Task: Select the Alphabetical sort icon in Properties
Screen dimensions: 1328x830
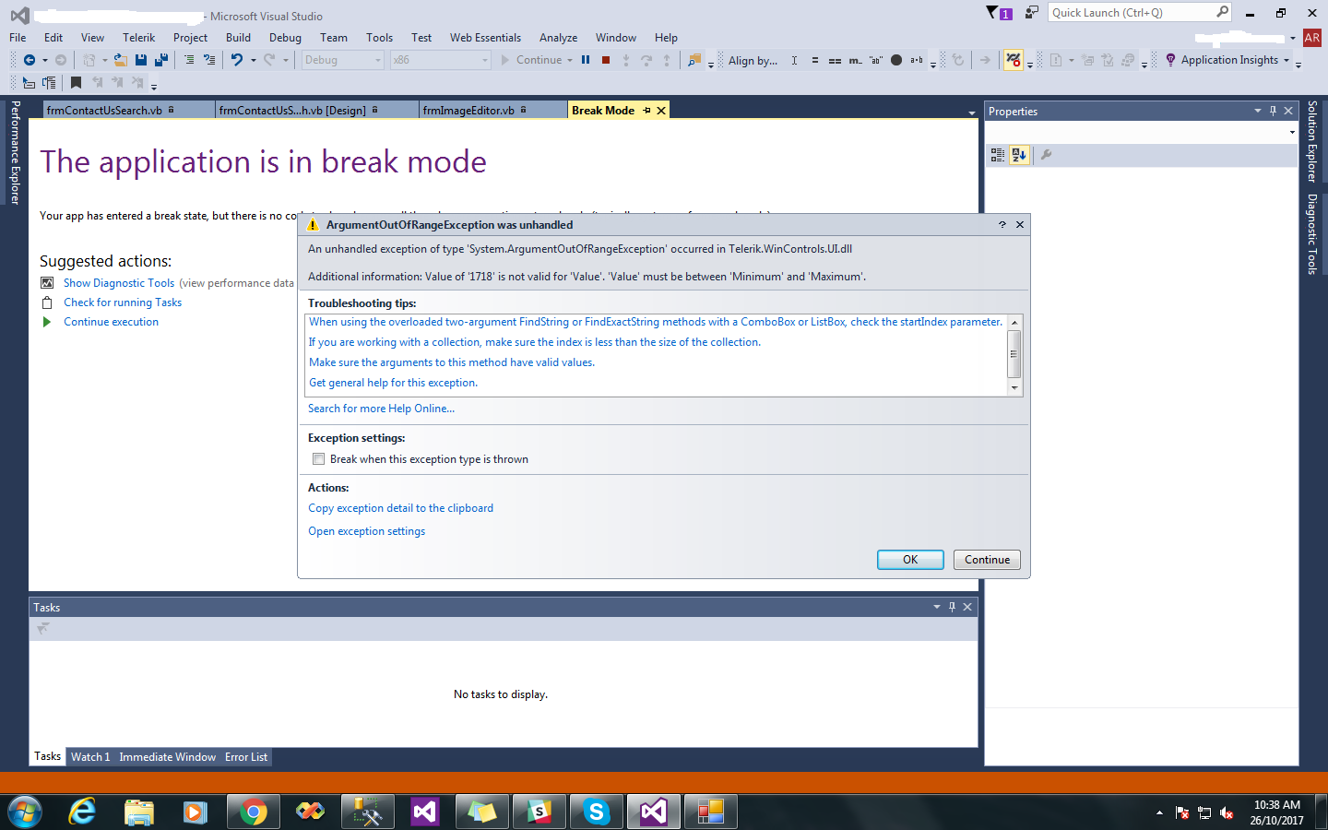Action: click(1019, 155)
